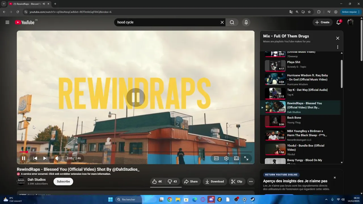Go back in browser history
Viewport: 363px width, 204px height.
4,12
